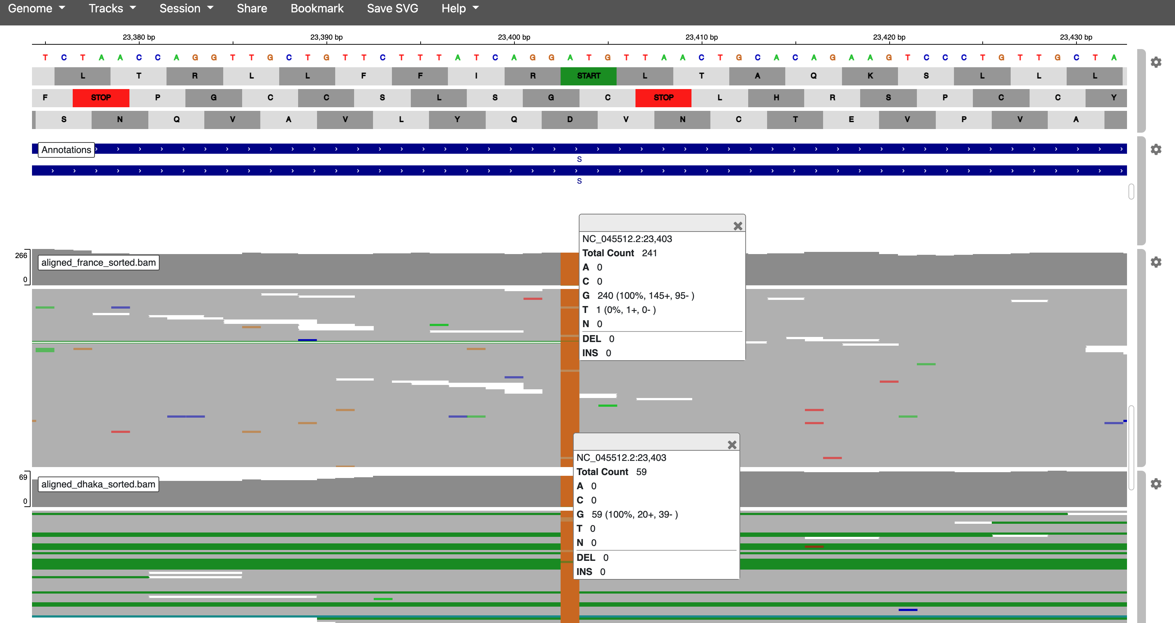Click the 23,420 bp ruler label

tap(889, 37)
